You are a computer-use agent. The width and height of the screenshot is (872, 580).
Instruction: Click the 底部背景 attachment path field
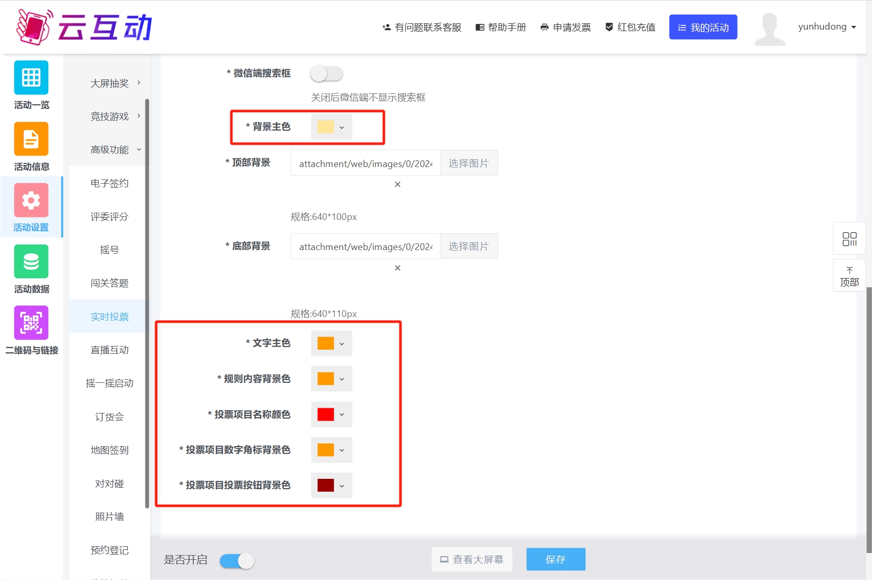(366, 246)
